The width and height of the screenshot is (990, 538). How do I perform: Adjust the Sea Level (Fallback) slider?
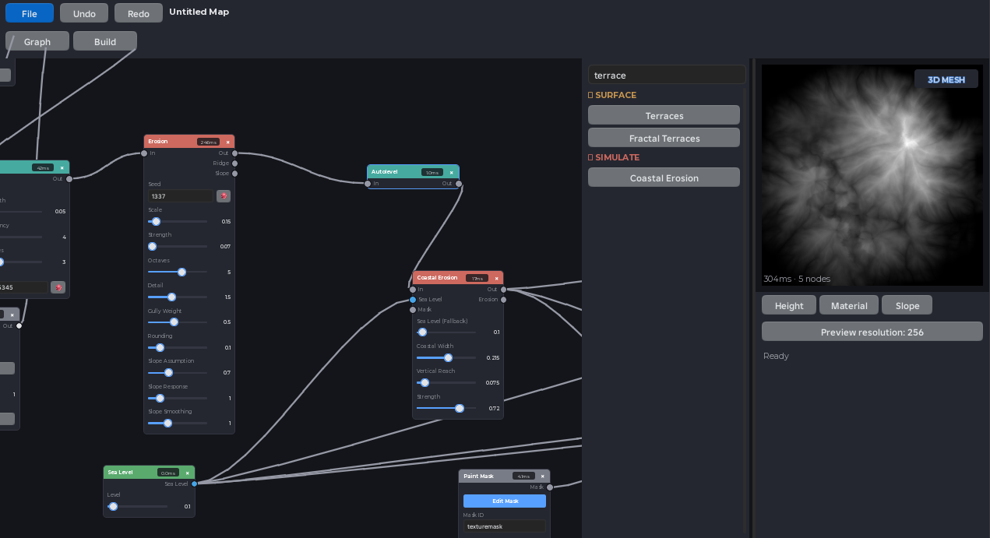pos(446,332)
